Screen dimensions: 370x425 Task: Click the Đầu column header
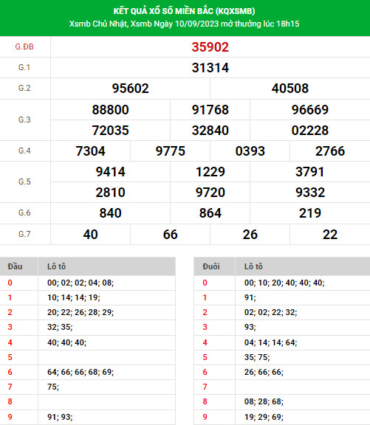point(15,266)
